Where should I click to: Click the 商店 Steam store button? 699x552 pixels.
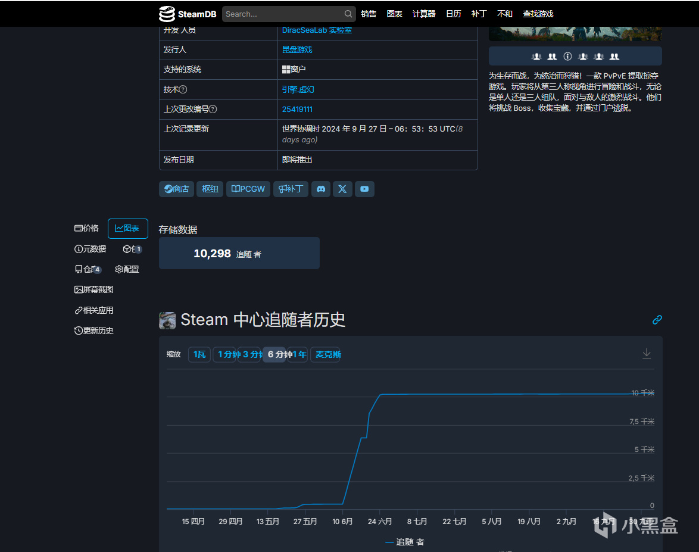coord(176,189)
